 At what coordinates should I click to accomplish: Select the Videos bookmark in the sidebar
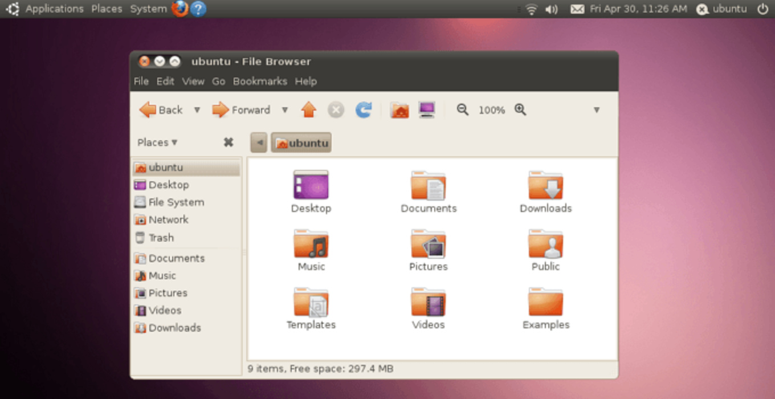click(186, 310)
